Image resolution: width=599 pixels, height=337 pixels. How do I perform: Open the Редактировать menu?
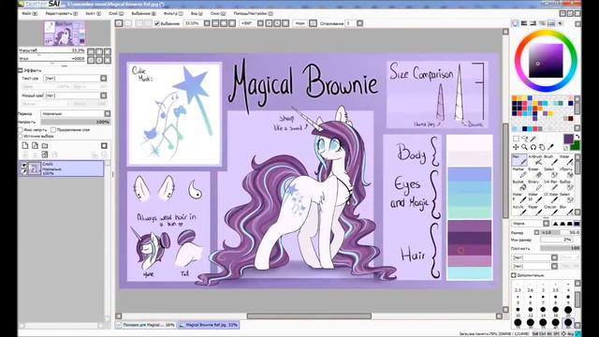click(61, 13)
